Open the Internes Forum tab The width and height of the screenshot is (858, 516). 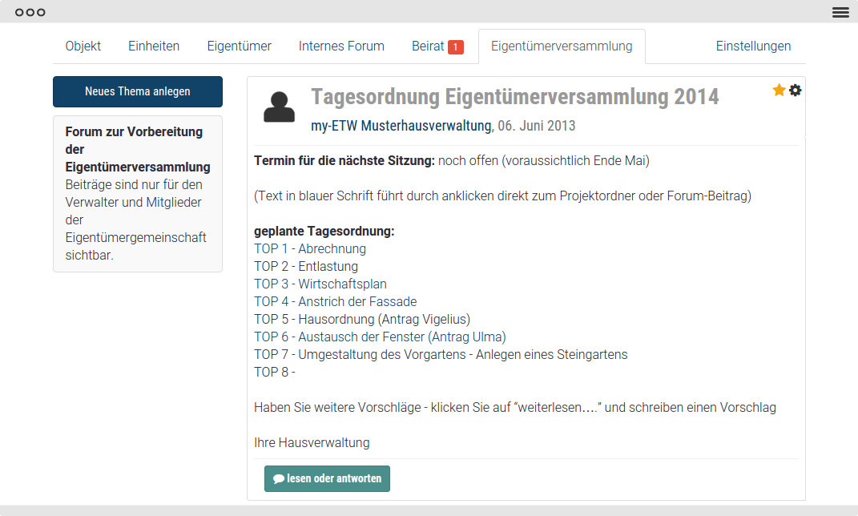(x=341, y=46)
